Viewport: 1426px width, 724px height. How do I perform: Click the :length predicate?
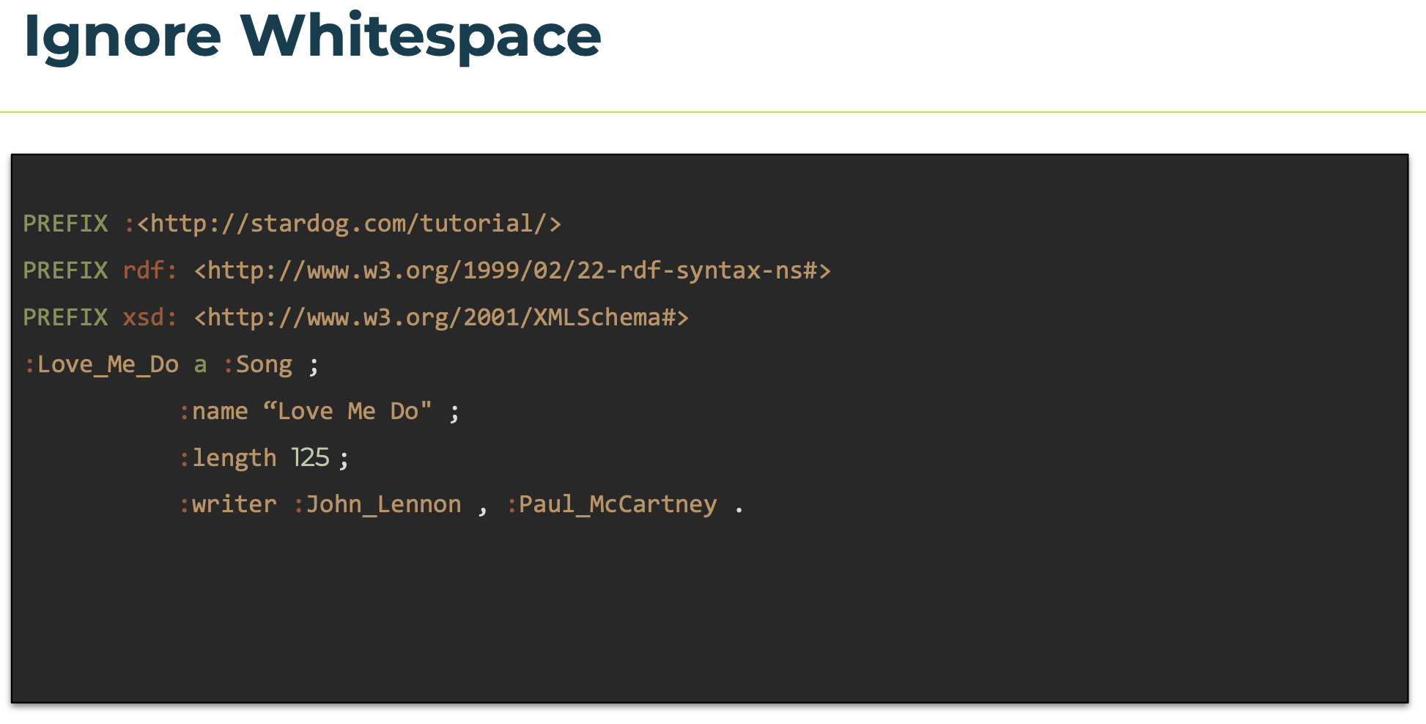click(228, 458)
